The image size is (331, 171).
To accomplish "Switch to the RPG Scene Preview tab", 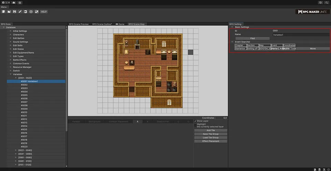I will 79,24.
